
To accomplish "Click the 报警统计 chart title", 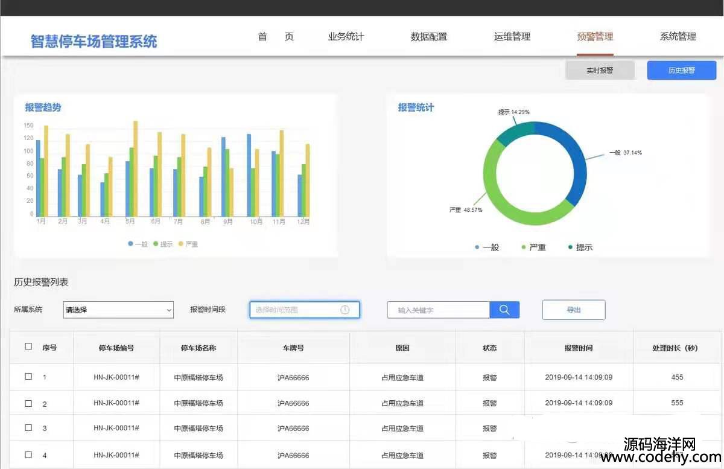I will point(416,107).
